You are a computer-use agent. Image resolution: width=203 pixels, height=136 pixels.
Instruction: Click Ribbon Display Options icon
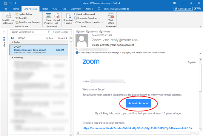click(175, 3)
